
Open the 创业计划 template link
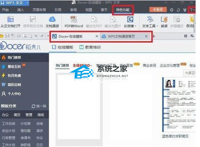(x=8, y=131)
